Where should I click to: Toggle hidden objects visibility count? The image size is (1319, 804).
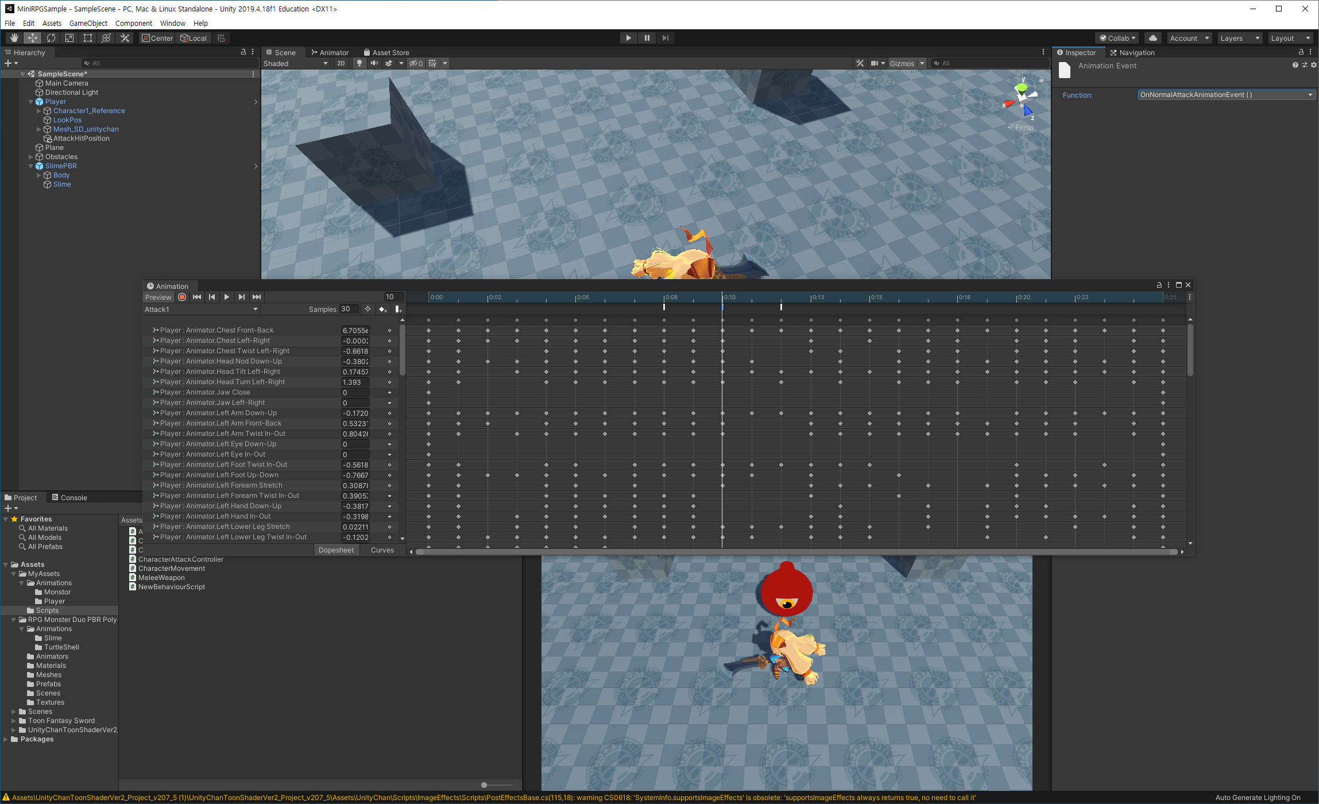416,63
